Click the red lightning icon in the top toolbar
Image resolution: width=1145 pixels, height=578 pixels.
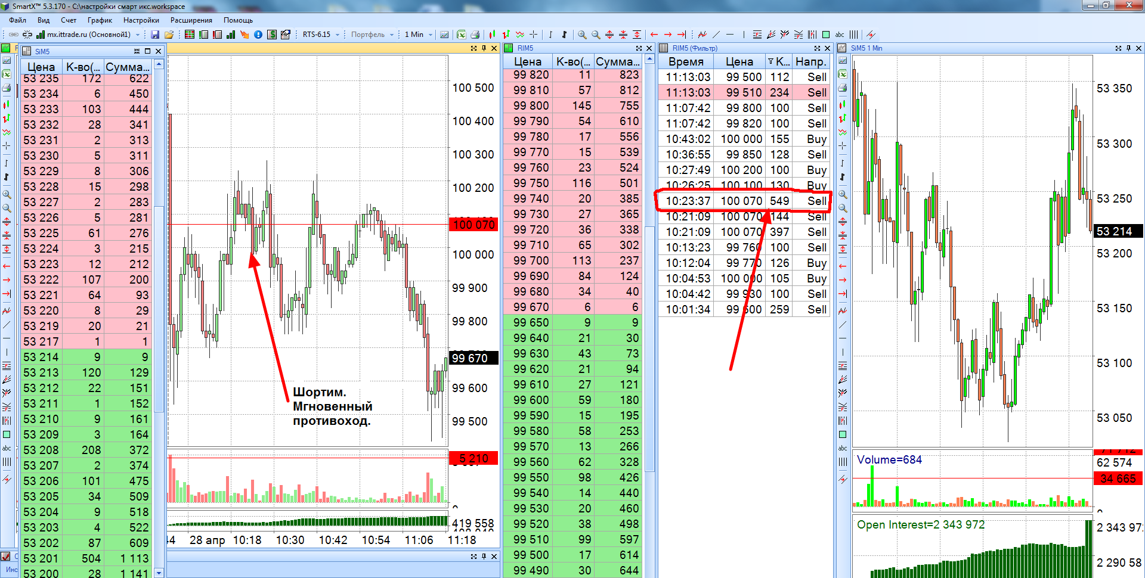coord(871,35)
